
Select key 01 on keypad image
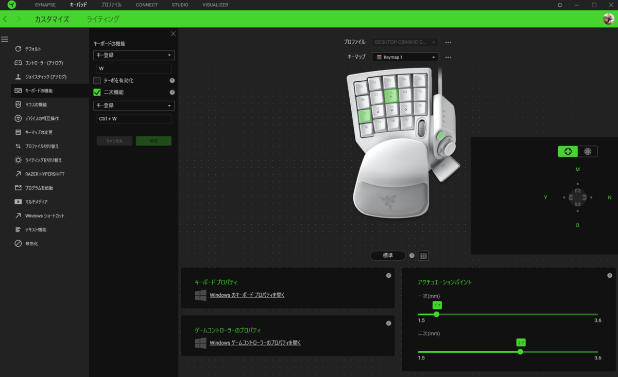(x=361, y=88)
